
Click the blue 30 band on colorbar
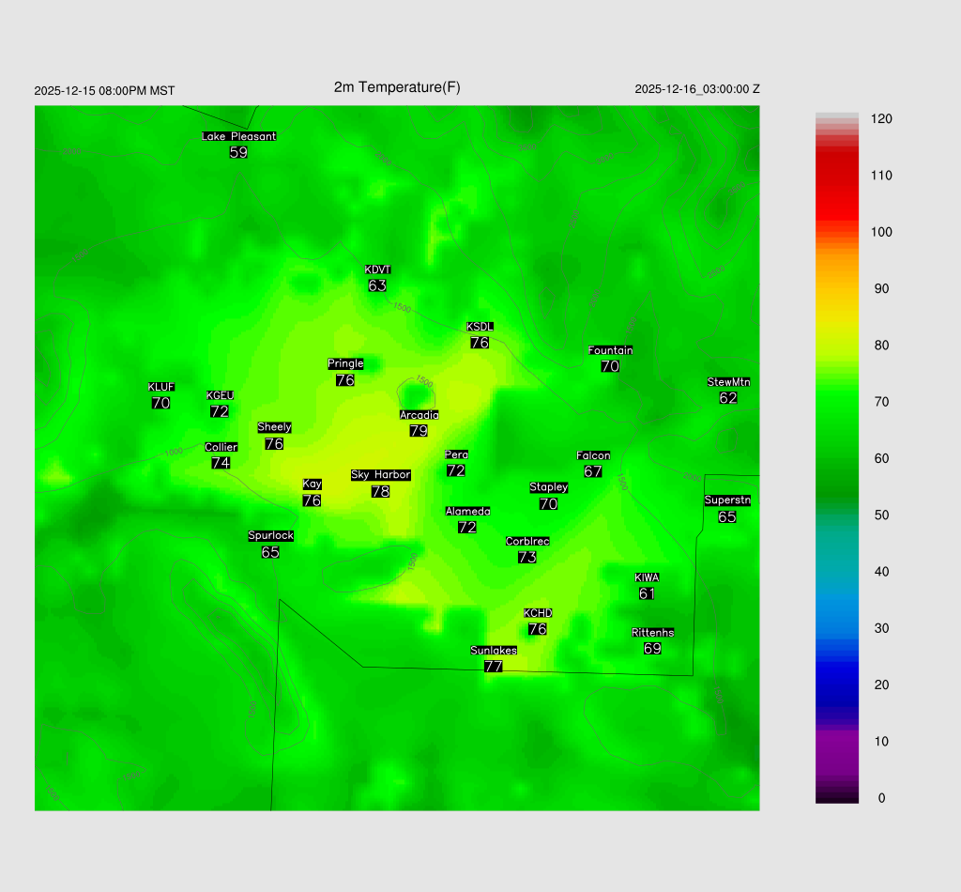pos(837,628)
